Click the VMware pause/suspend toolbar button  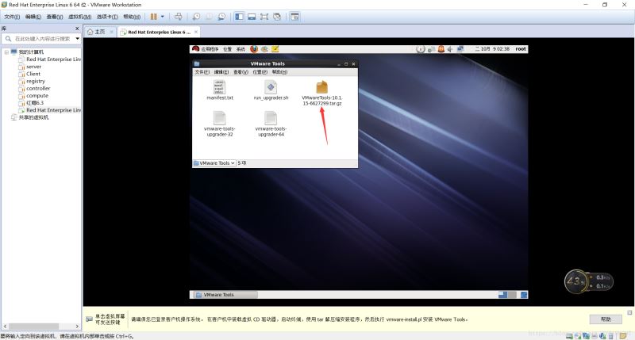[153, 16]
